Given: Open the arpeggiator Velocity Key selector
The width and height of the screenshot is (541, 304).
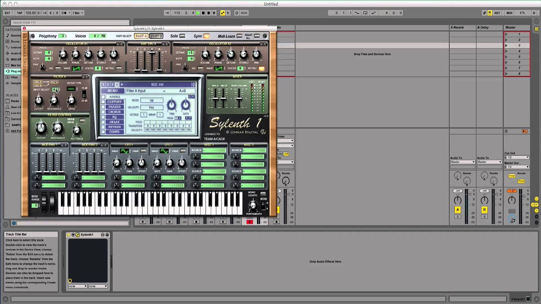Looking at the screenshot, I should (x=152, y=107).
